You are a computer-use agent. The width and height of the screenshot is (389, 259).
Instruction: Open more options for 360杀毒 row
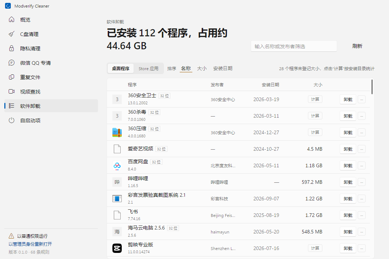click(362, 116)
